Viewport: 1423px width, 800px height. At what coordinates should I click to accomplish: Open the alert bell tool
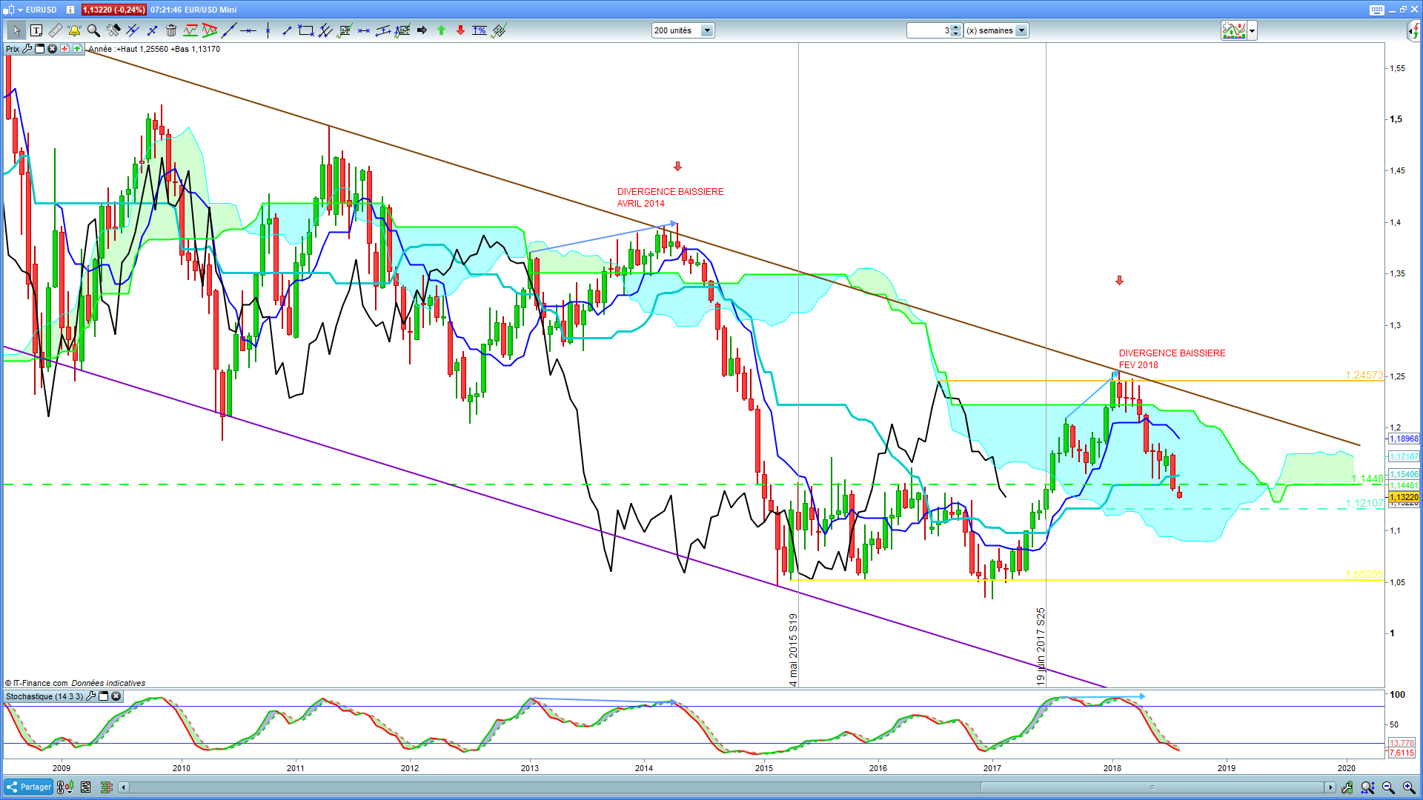[x=74, y=30]
